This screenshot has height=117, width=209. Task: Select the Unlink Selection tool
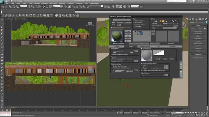pos(14,6)
